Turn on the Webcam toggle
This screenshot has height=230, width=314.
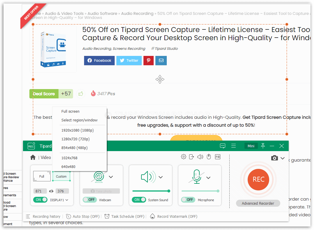(x=90, y=200)
